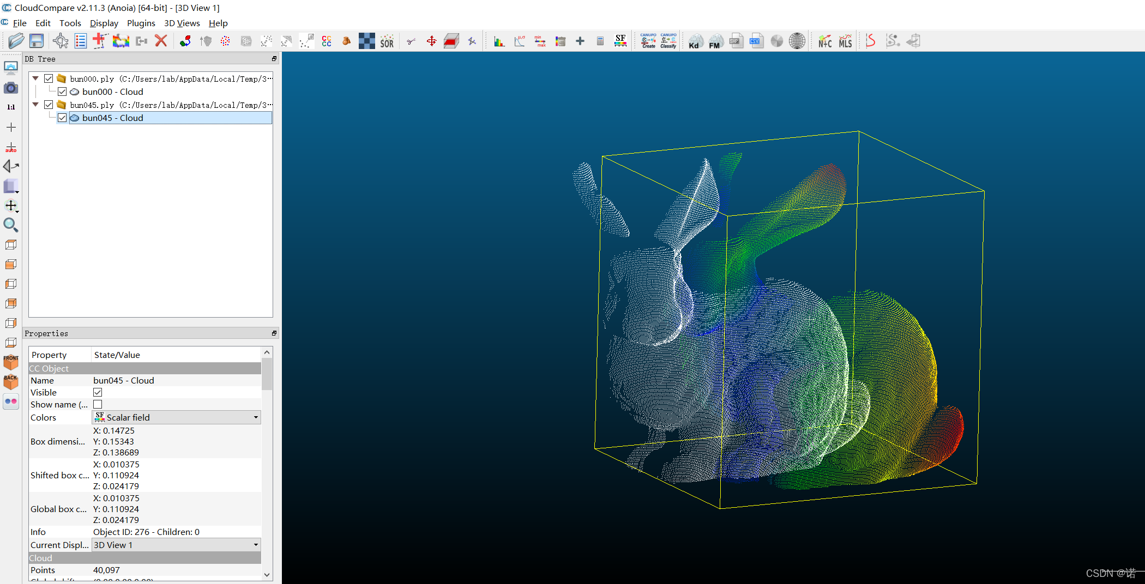This screenshot has height=584, width=1145.
Task: Enable the Show name checkbox
Action: 98,404
